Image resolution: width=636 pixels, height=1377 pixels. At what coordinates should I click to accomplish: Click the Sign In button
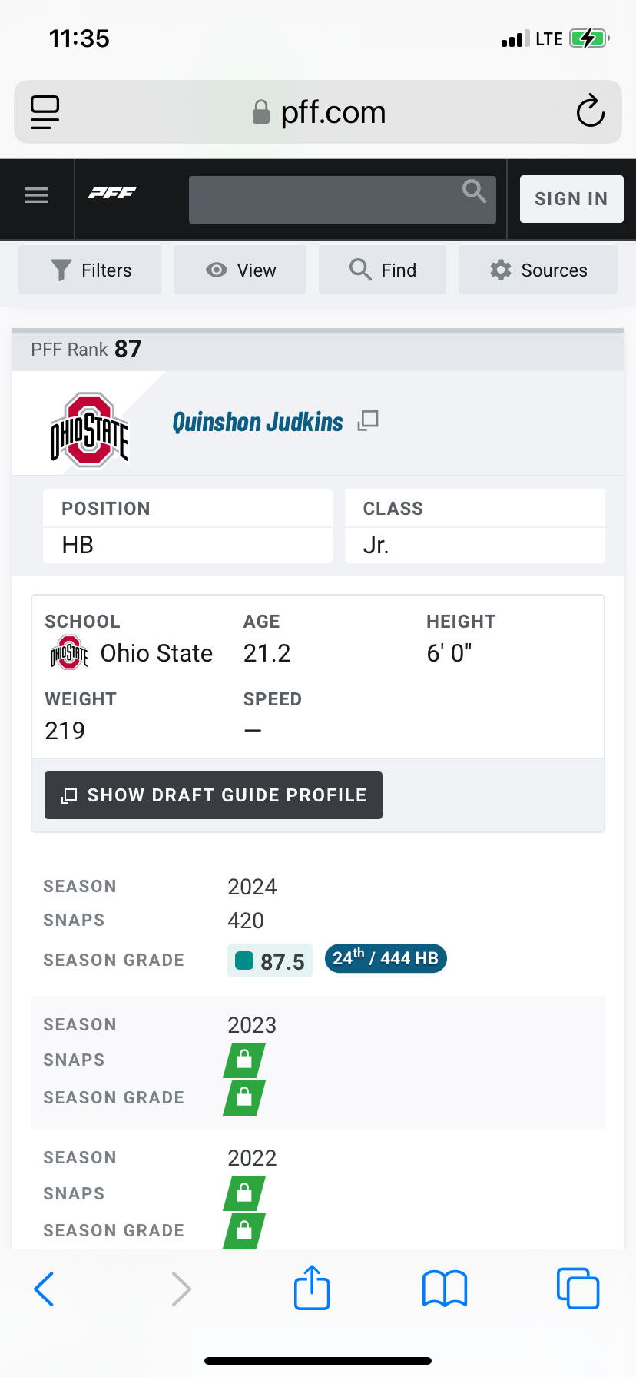[571, 199]
